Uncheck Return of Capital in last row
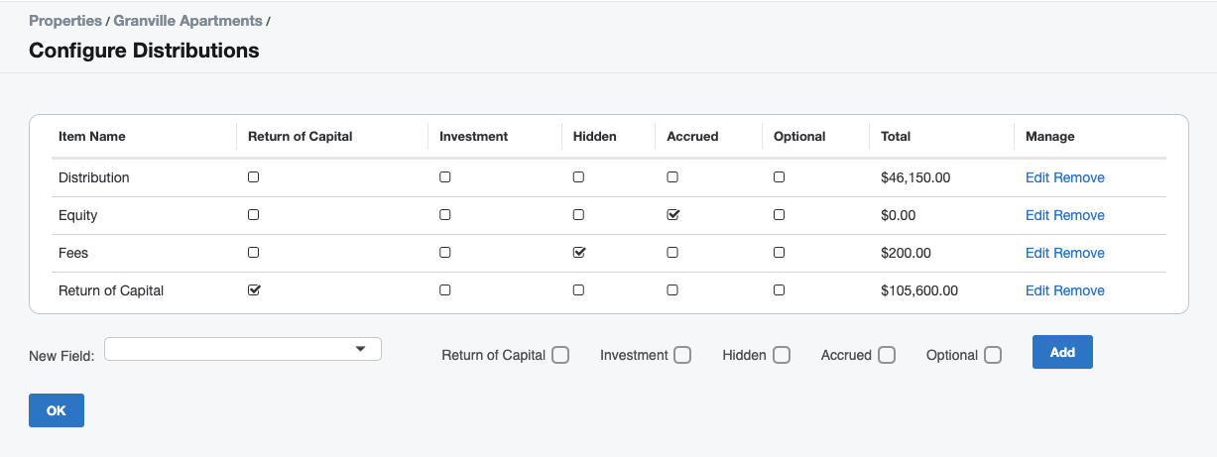 coord(254,290)
